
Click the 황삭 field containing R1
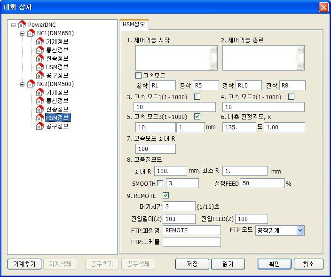pos(163,86)
